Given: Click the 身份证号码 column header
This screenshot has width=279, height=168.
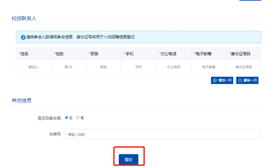Looking at the screenshot, I should pyautogui.click(x=244, y=54).
